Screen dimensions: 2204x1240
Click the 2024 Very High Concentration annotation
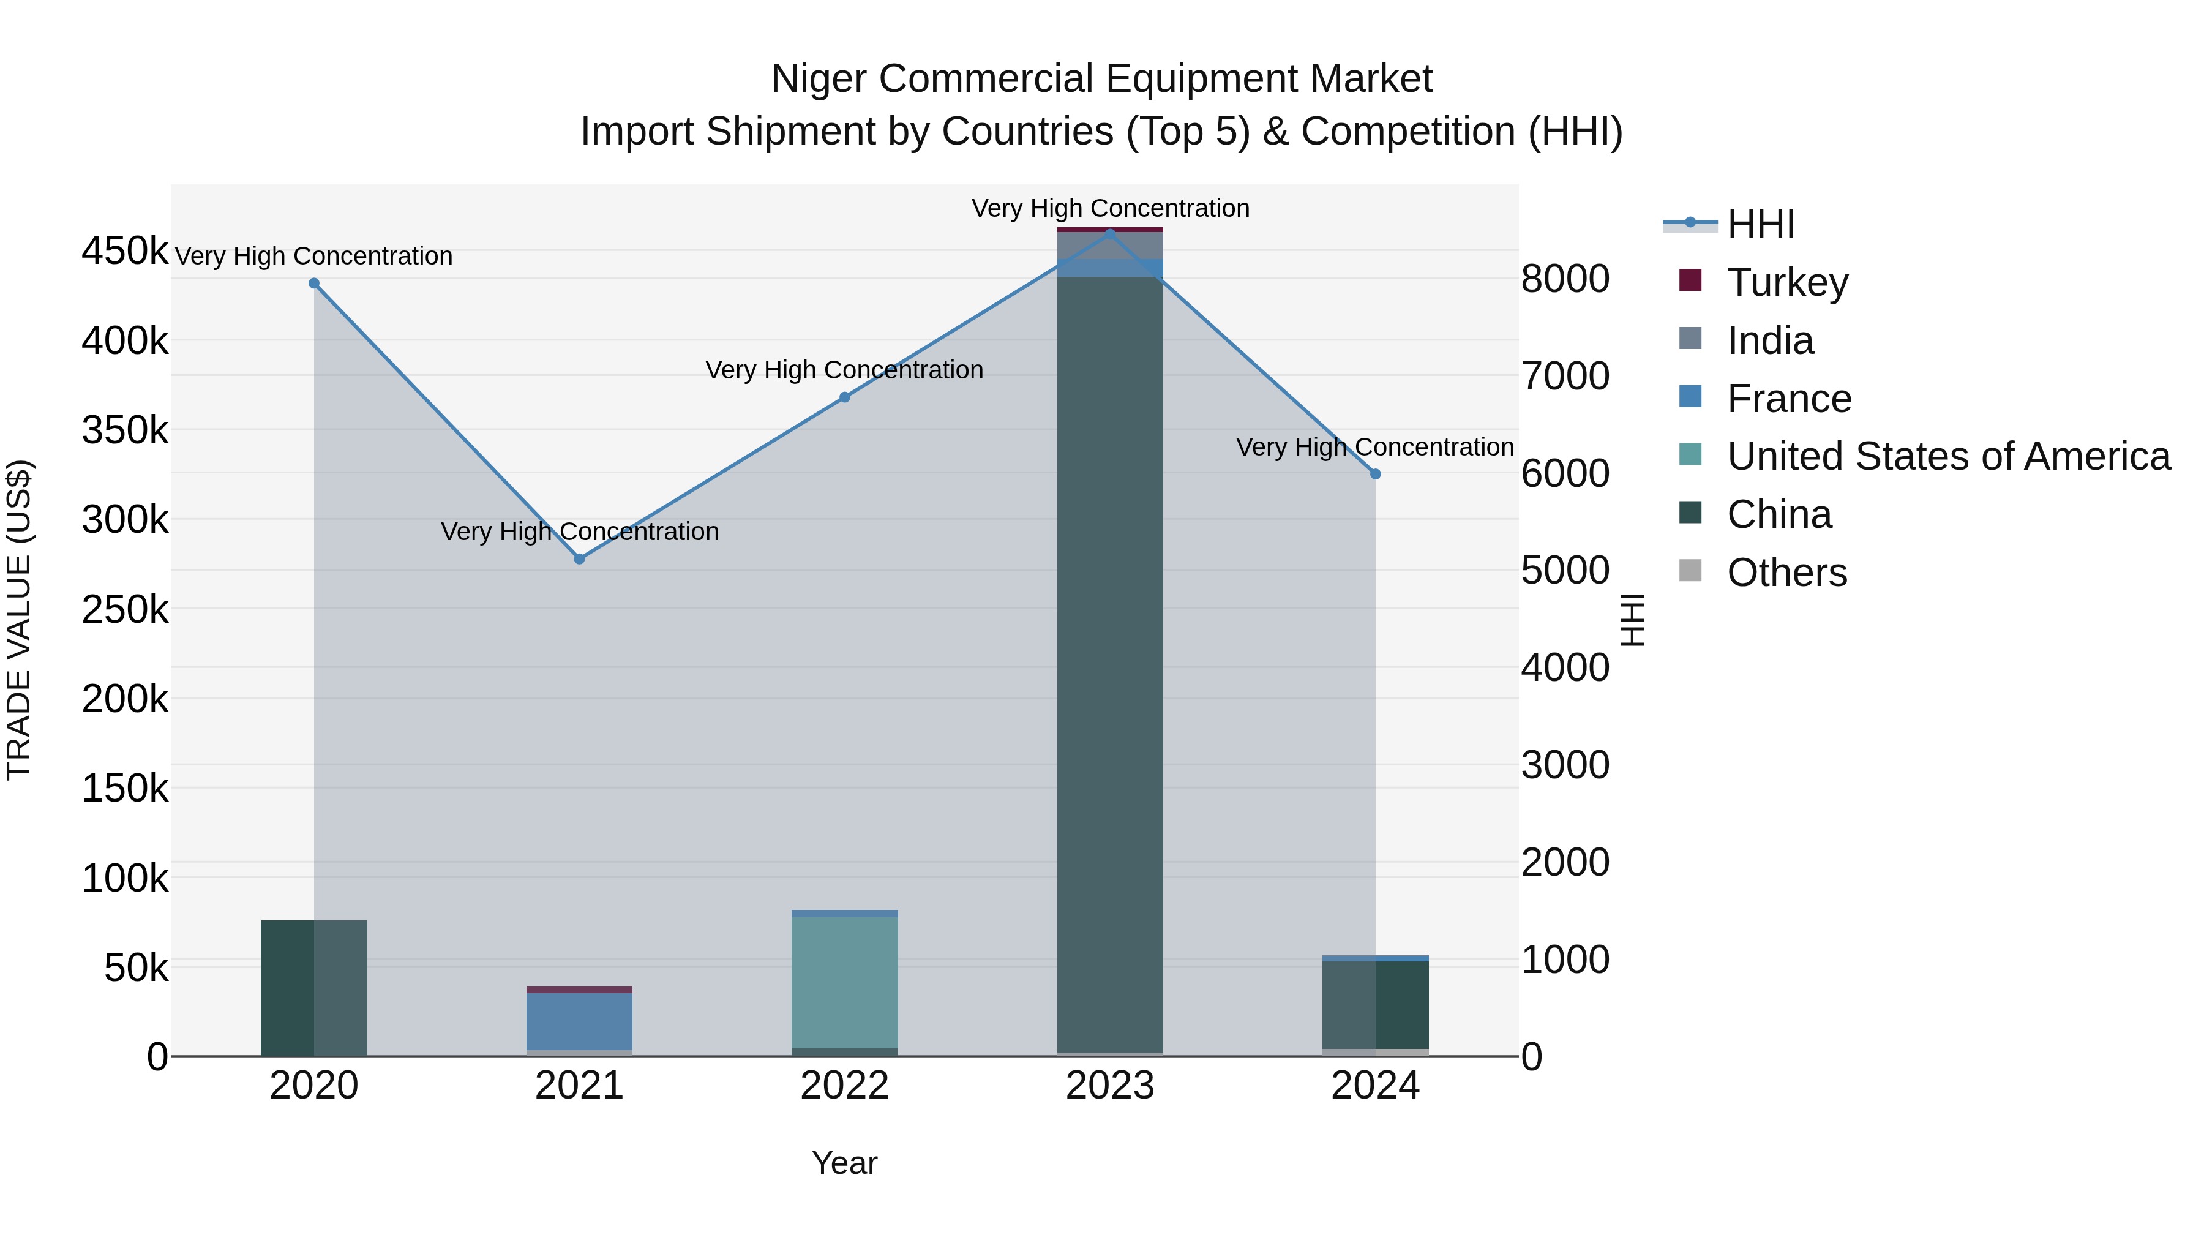(x=1376, y=447)
